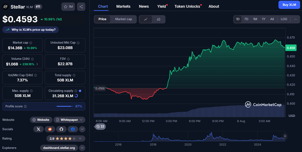
Task: Click Unlocked Mkt Cap info icon
Action: click(x=78, y=43)
